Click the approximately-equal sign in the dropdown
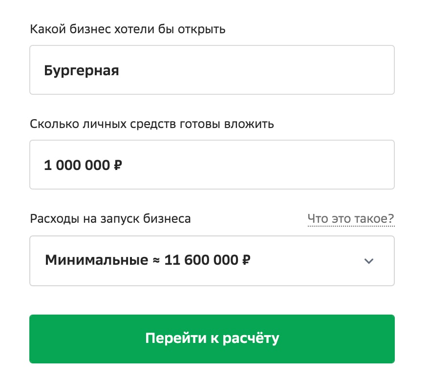This screenshot has width=429, height=381. (x=156, y=260)
